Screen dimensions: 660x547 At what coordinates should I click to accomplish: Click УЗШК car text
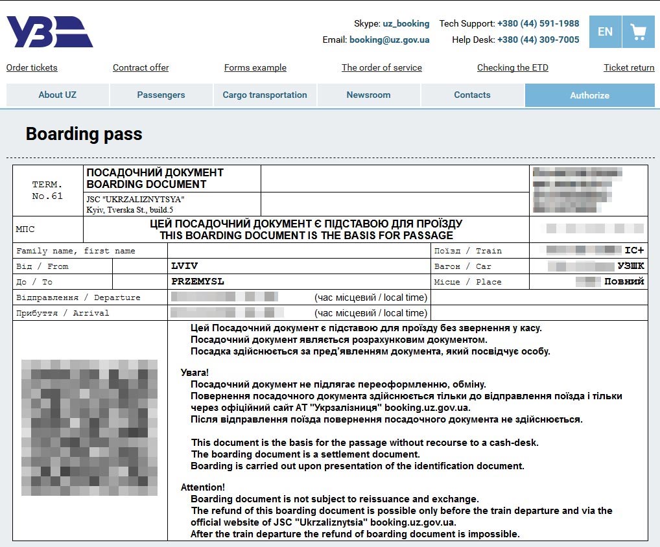[631, 266]
